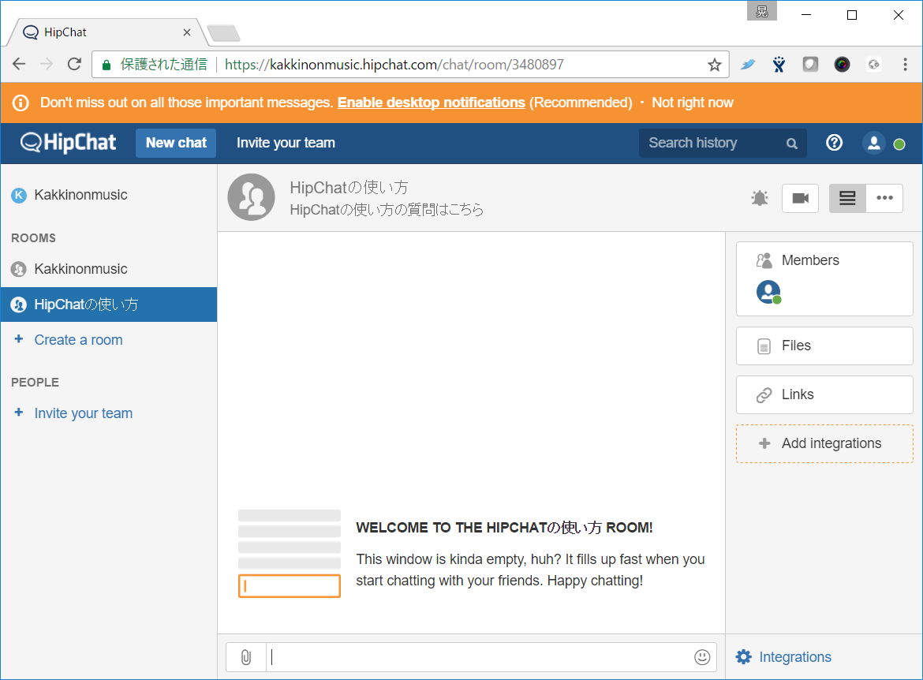Click the room topic text HipChatの使い方の質問はこちら

click(x=387, y=210)
